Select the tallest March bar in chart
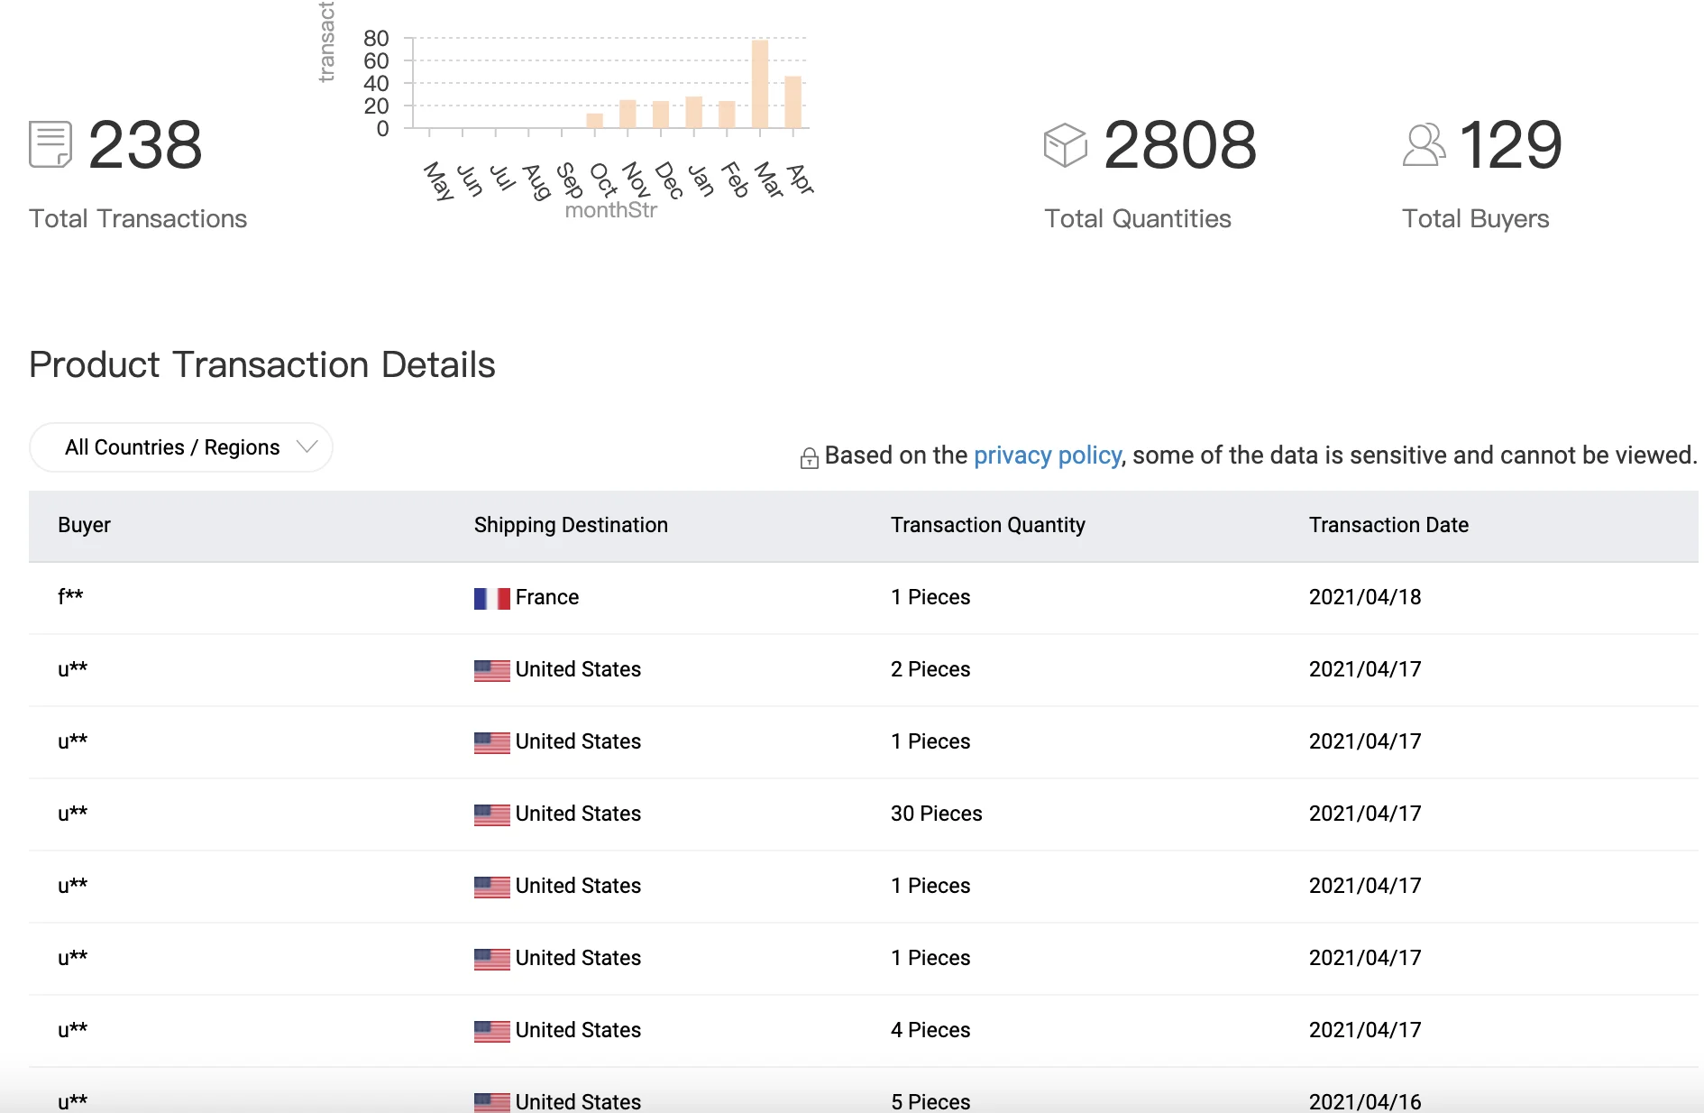 coord(760,84)
